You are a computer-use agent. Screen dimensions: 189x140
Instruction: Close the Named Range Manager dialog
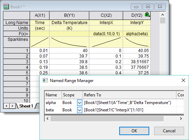pos(183,80)
